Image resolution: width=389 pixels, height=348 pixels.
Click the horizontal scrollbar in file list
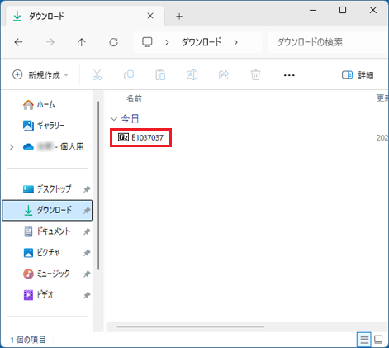(x=190, y=327)
